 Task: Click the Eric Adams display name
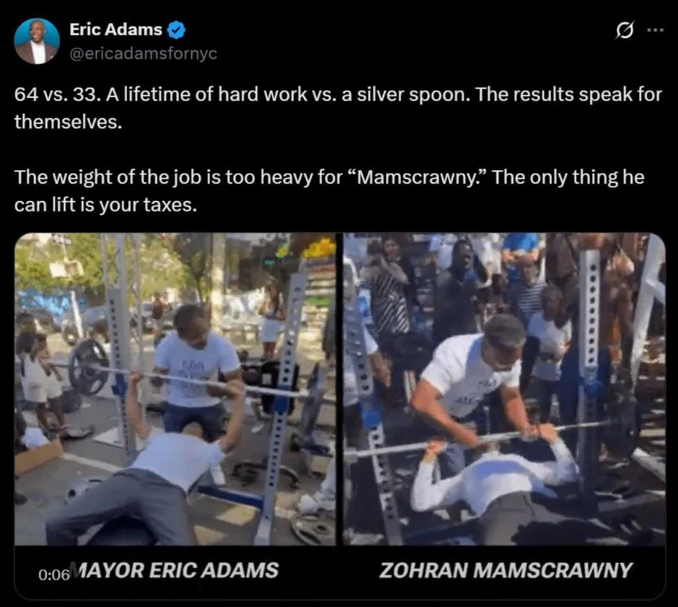[x=116, y=30]
